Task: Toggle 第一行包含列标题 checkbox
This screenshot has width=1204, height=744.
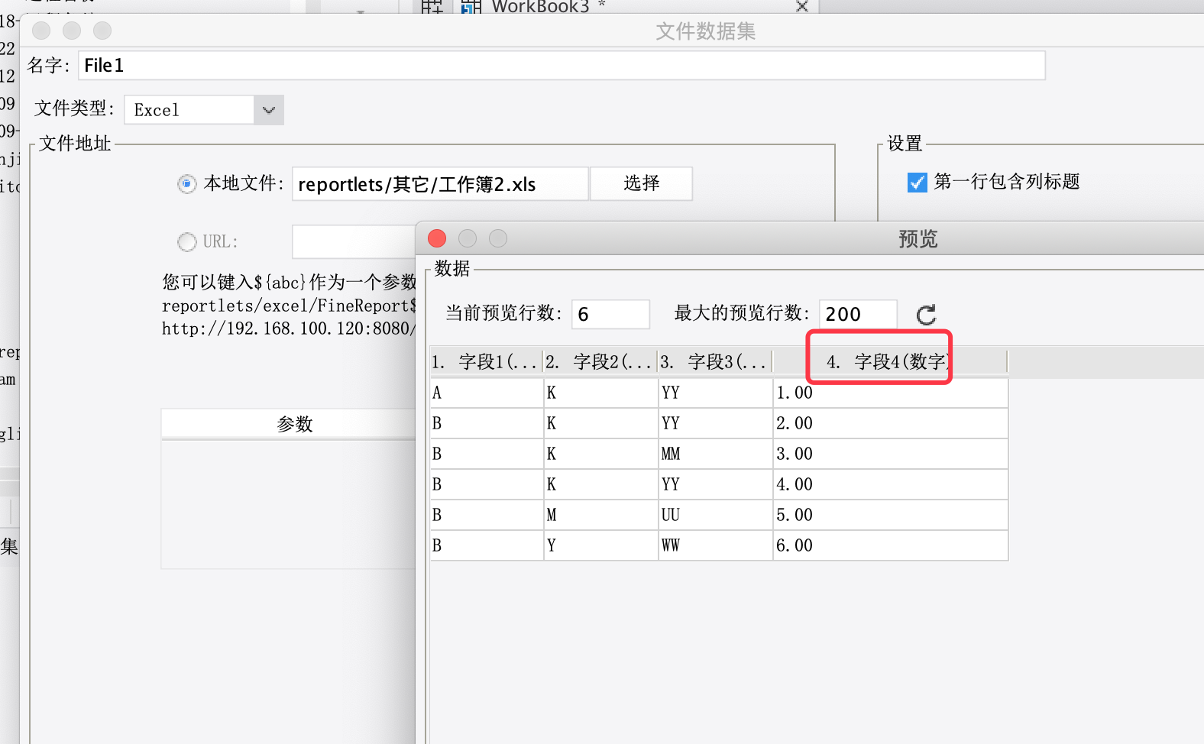Action: [917, 183]
